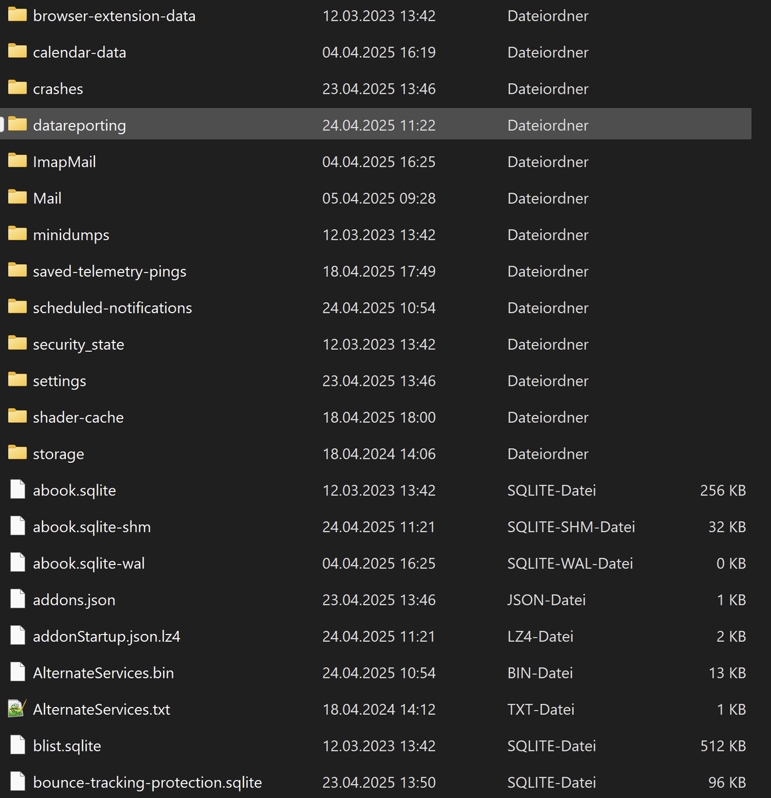Select the Mail folder name

pos(47,198)
